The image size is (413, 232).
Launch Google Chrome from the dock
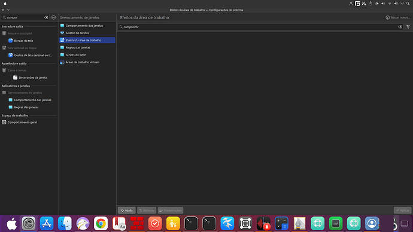pyautogui.click(x=101, y=223)
